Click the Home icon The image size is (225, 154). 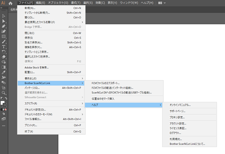(x=10, y=3)
